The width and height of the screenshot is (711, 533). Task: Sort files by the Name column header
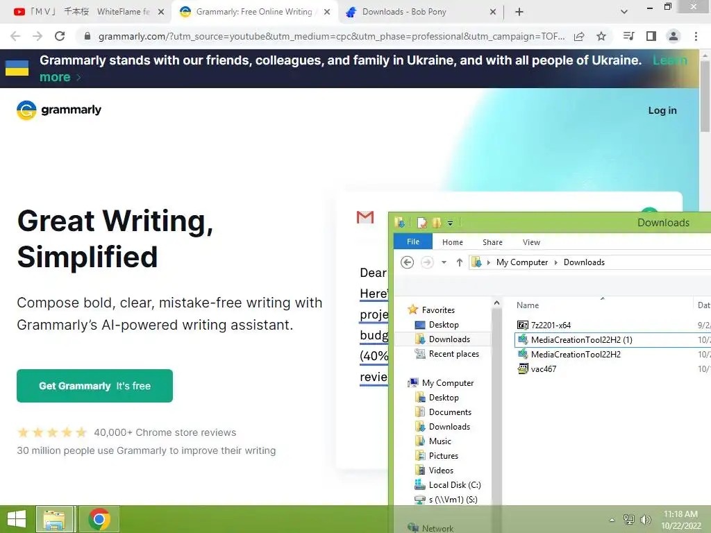(x=528, y=305)
